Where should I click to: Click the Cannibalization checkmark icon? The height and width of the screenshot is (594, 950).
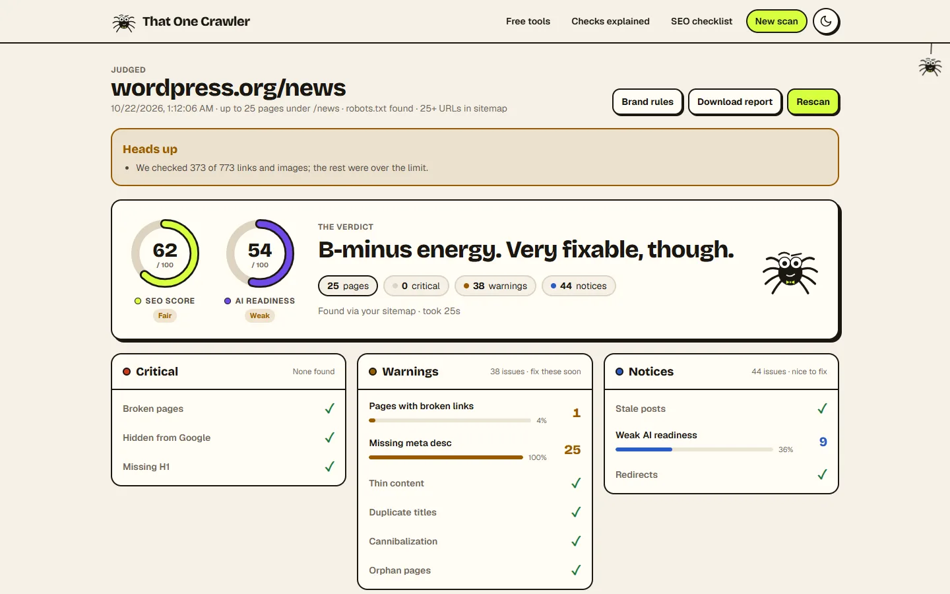point(576,541)
